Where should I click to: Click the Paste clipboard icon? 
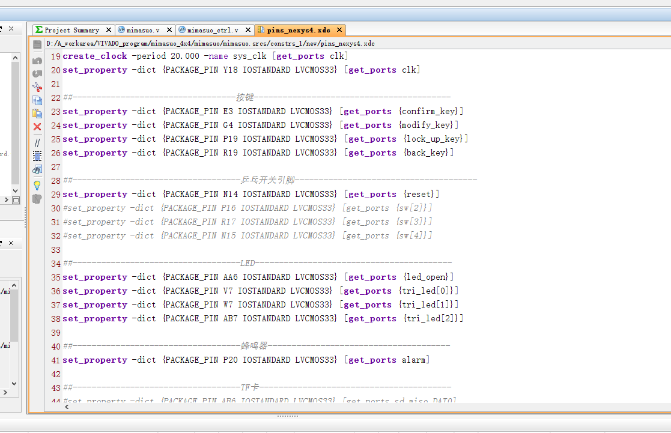coord(37,114)
